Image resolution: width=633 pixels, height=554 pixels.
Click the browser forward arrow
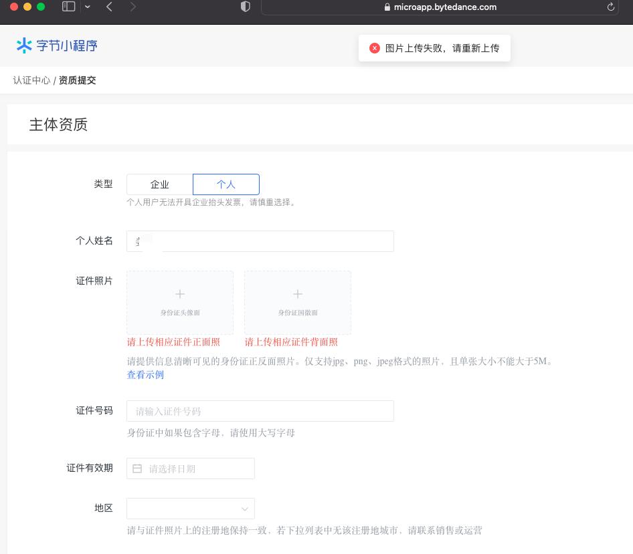coord(132,7)
